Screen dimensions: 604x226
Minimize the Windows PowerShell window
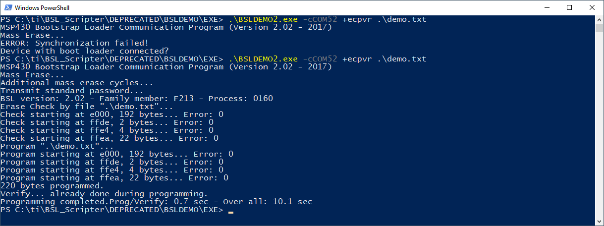(x=547, y=7)
